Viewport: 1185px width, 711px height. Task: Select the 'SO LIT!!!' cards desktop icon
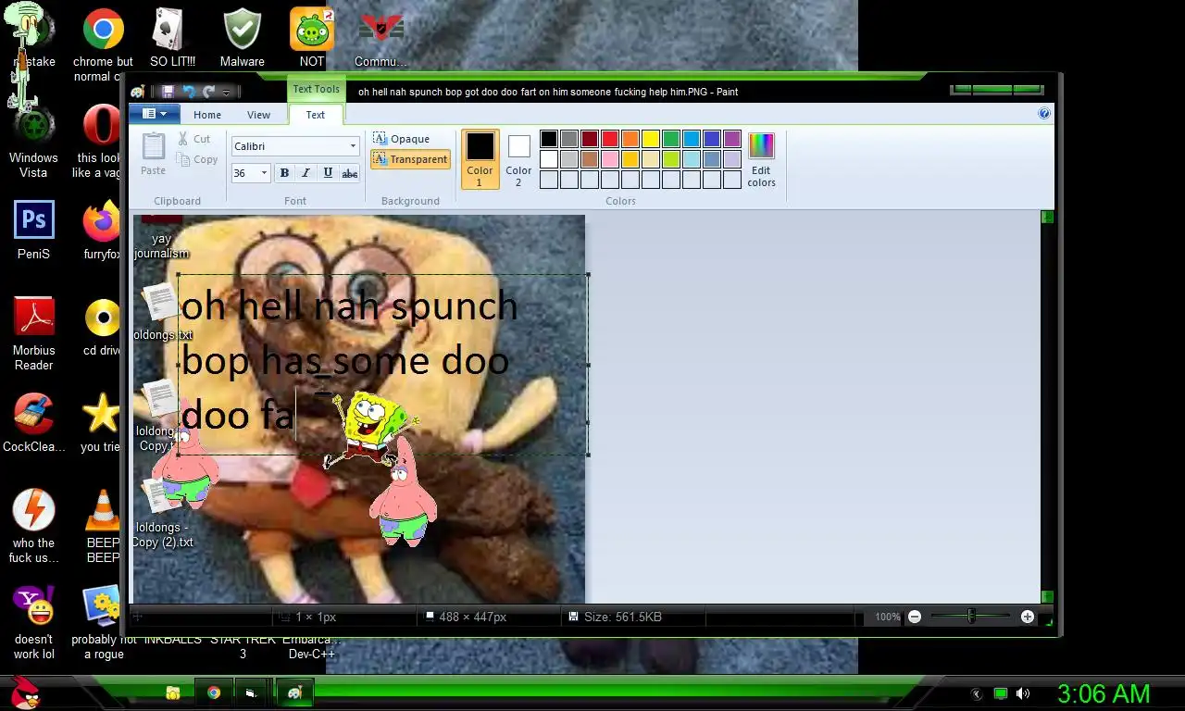(x=172, y=37)
